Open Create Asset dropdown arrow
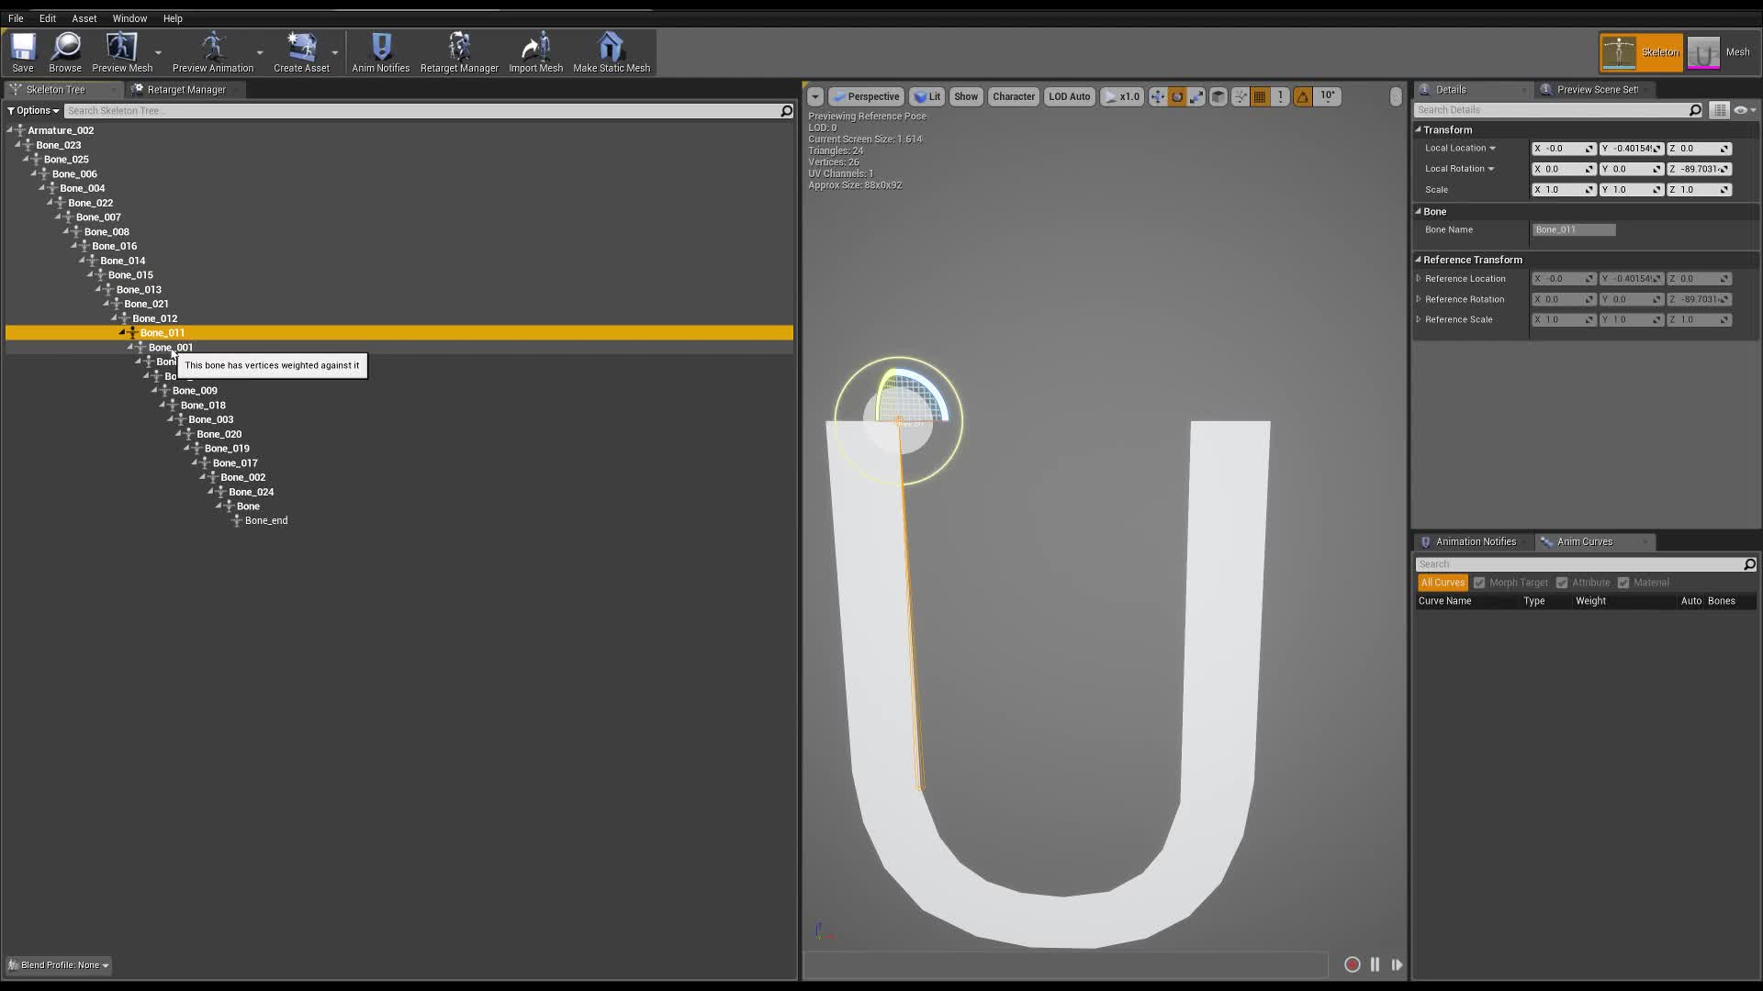Image resolution: width=1763 pixels, height=991 pixels. (334, 53)
